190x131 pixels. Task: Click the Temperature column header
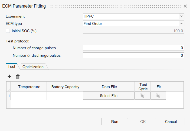pyautogui.click(x=29, y=87)
